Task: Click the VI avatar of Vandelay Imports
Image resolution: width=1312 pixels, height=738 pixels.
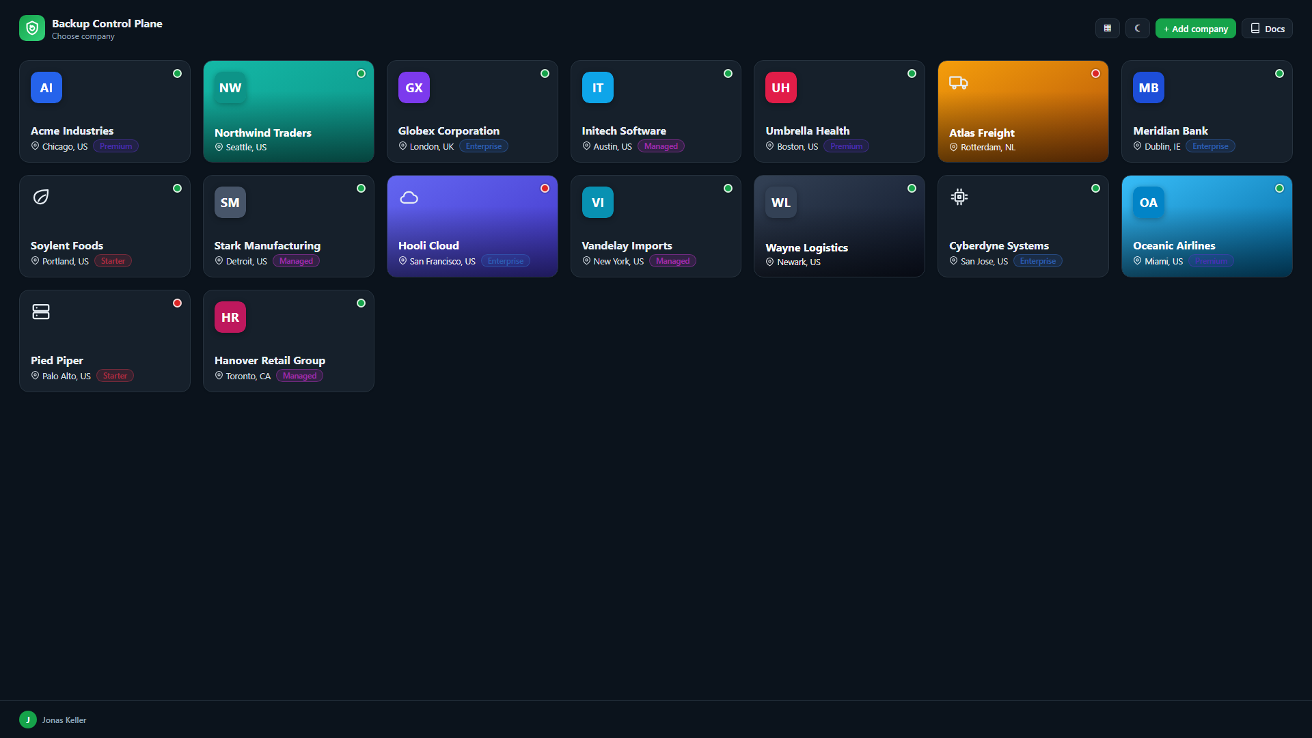Action: (598, 202)
